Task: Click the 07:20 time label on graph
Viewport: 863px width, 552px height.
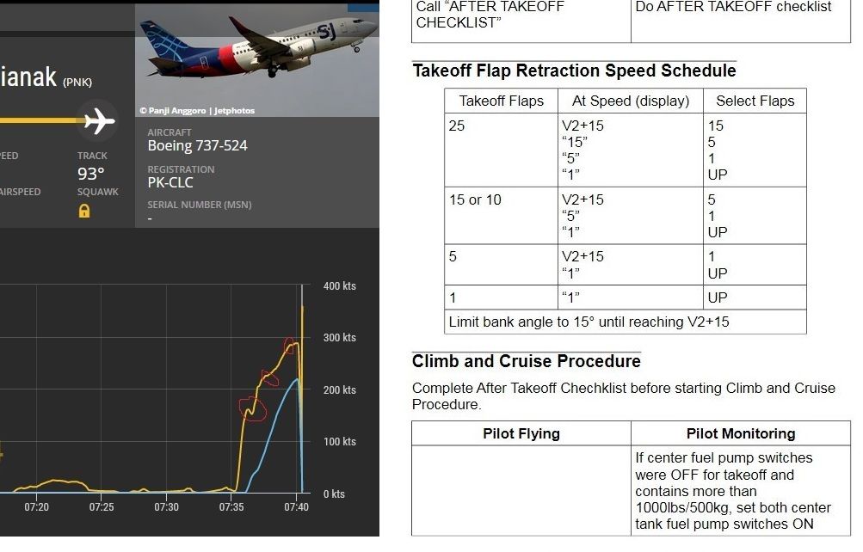Action: (x=36, y=507)
